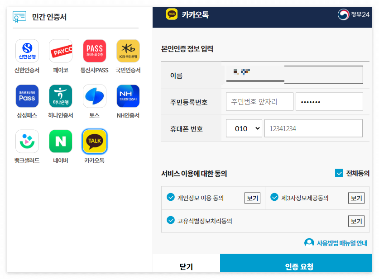Screen dimensions: 379x279
Task: Click the 서비스 이용에 대한 동의 heading
Action: pyautogui.click(x=194, y=174)
